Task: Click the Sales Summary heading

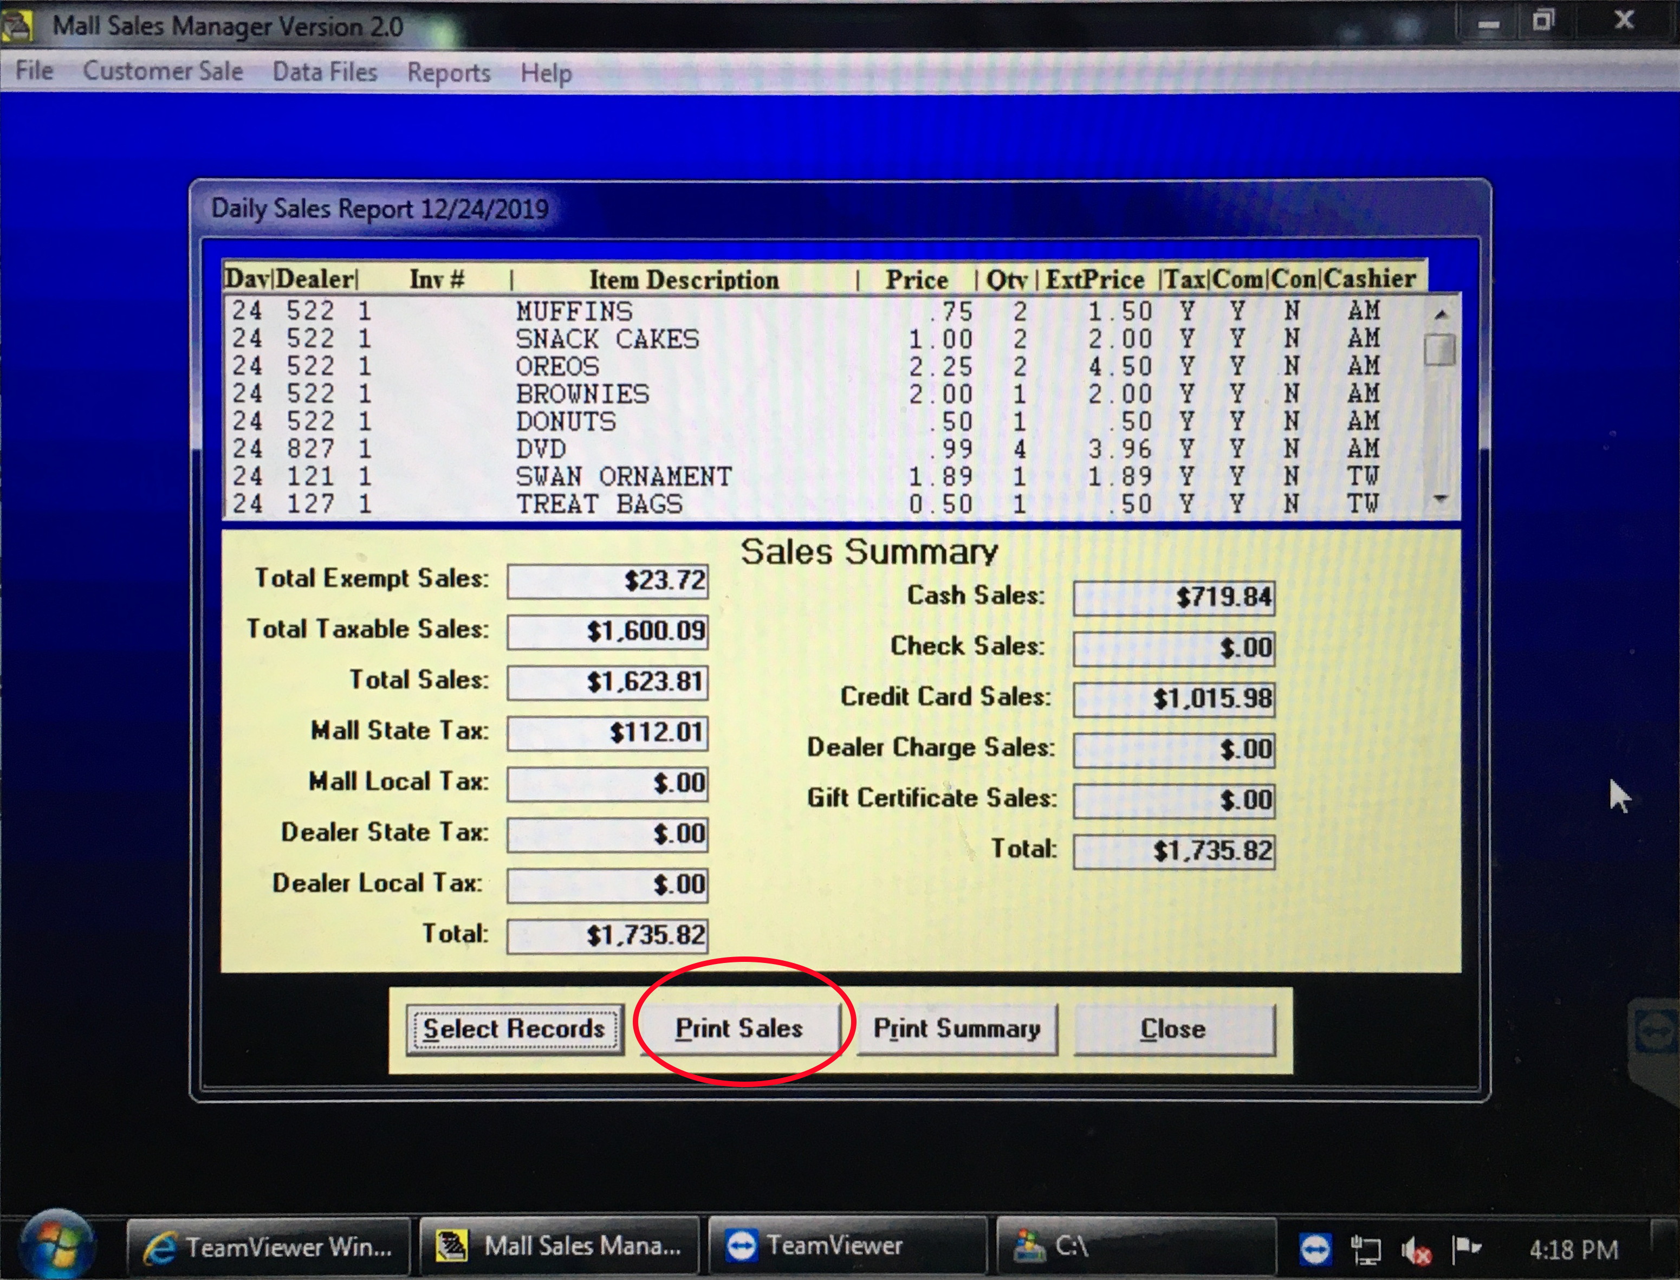Action: point(869,552)
